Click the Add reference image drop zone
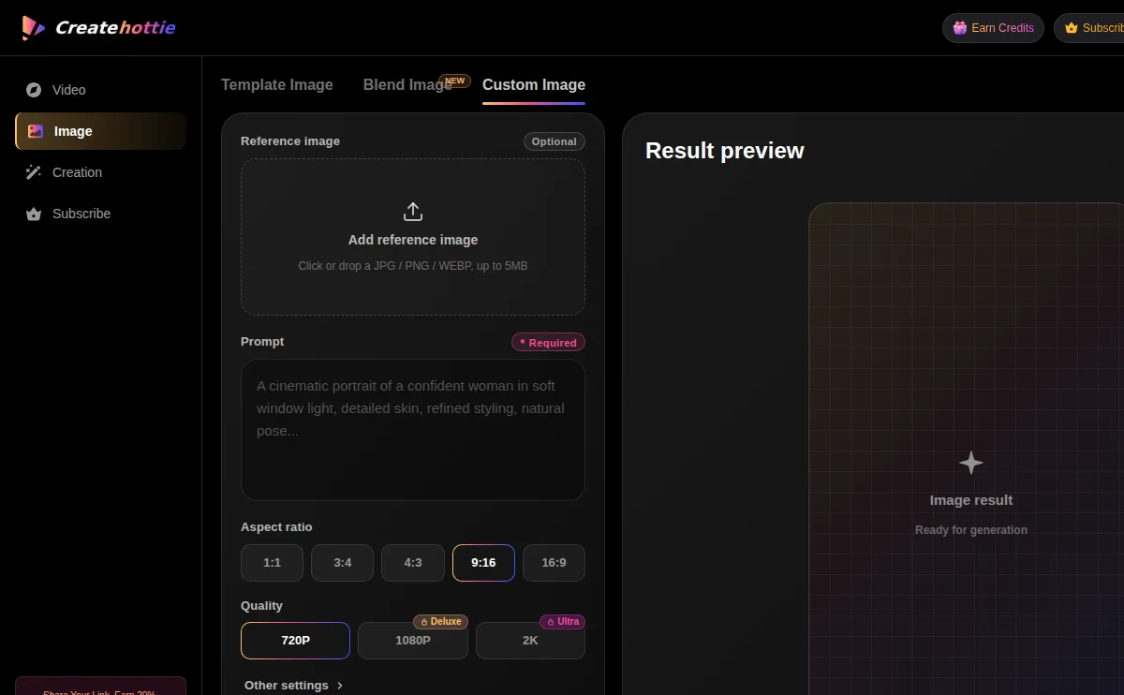 pyautogui.click(x=413, y=237)
